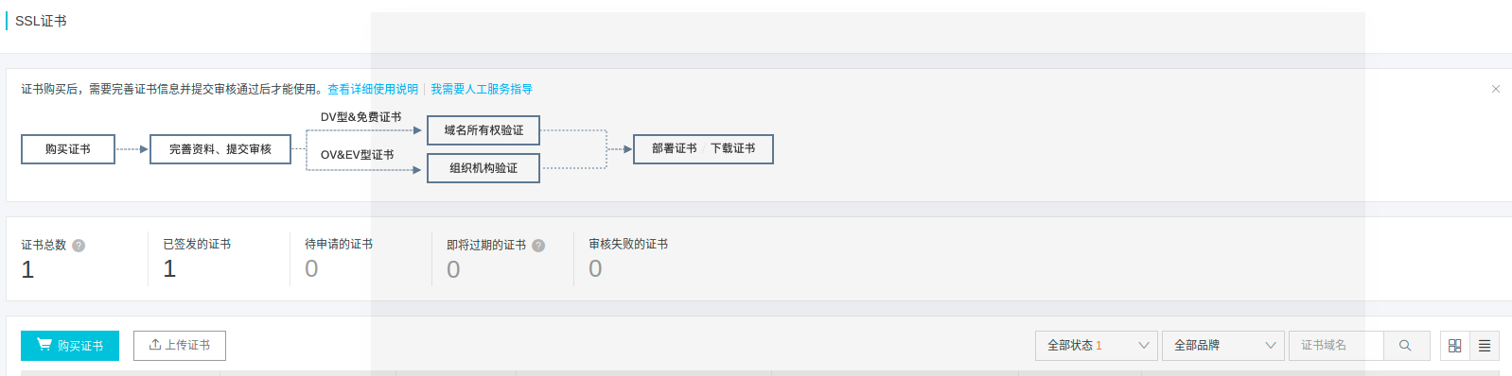Click 部署证书 in the final step
This screenshot has width=1512, height=376.
pyautogui.click(x=675, y=149)
